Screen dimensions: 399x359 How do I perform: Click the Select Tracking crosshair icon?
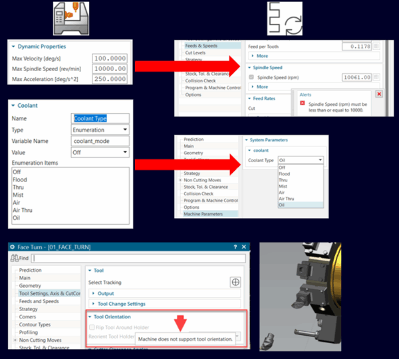pos(235,282)
